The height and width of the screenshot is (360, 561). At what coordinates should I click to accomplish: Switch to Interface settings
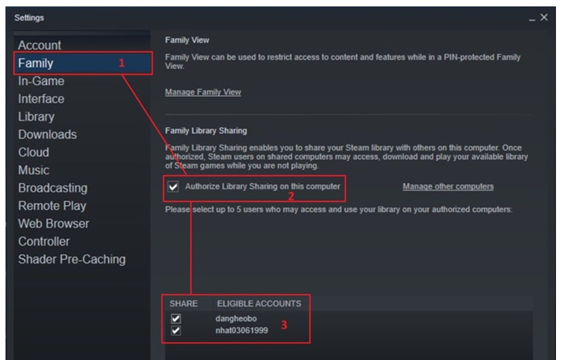tap(41, 99)
